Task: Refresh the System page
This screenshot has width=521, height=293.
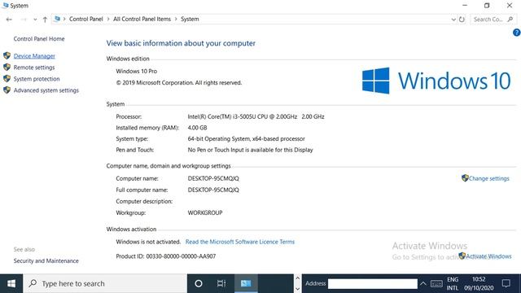Action: [462, 20]
